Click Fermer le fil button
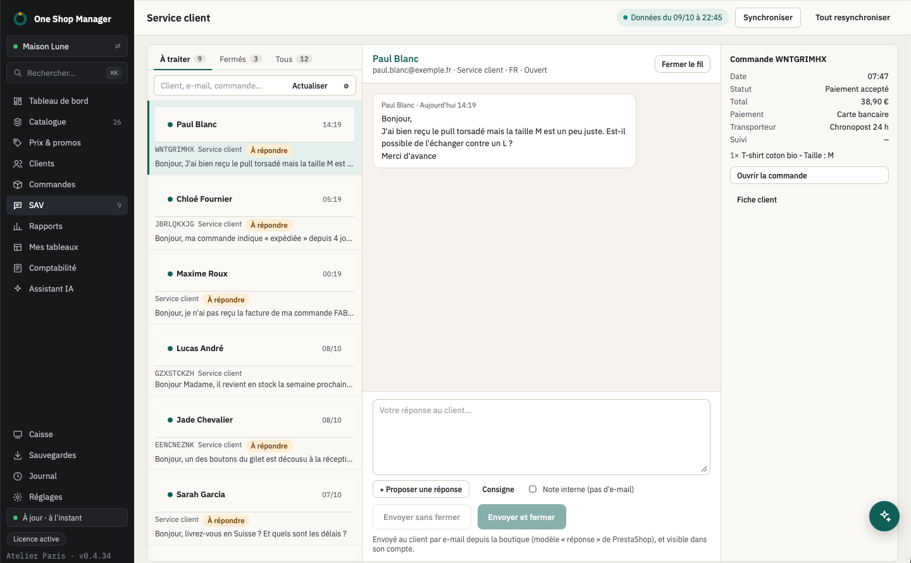The image size is (911, 563). pos(683,64)
